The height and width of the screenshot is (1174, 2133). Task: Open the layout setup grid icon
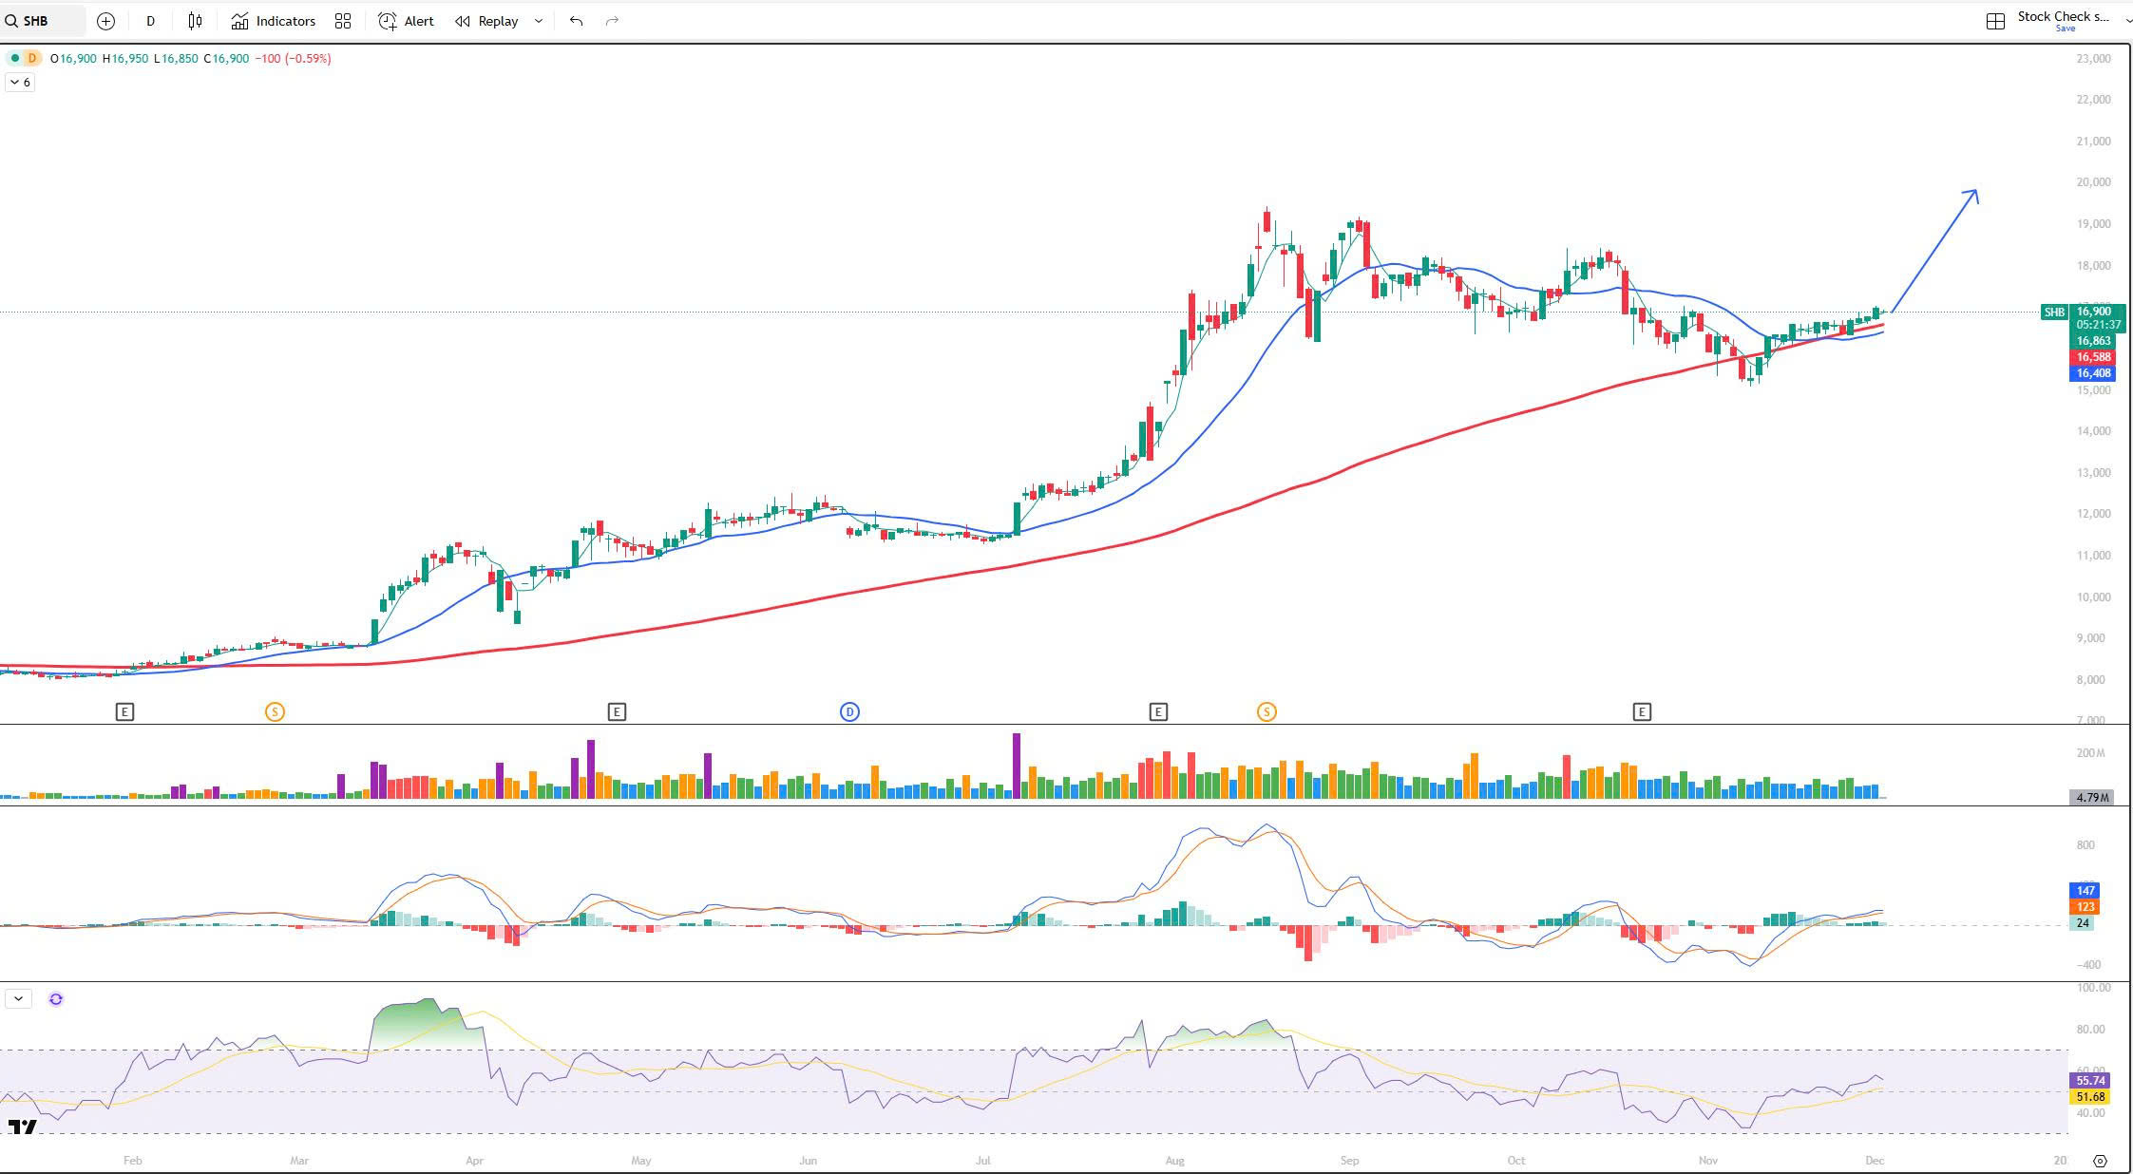1995,21
